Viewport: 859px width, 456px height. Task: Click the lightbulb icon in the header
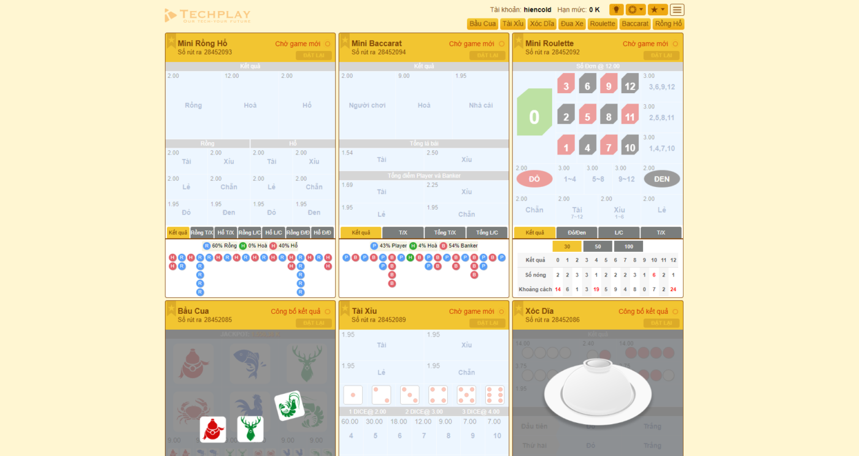pos(616,10)
